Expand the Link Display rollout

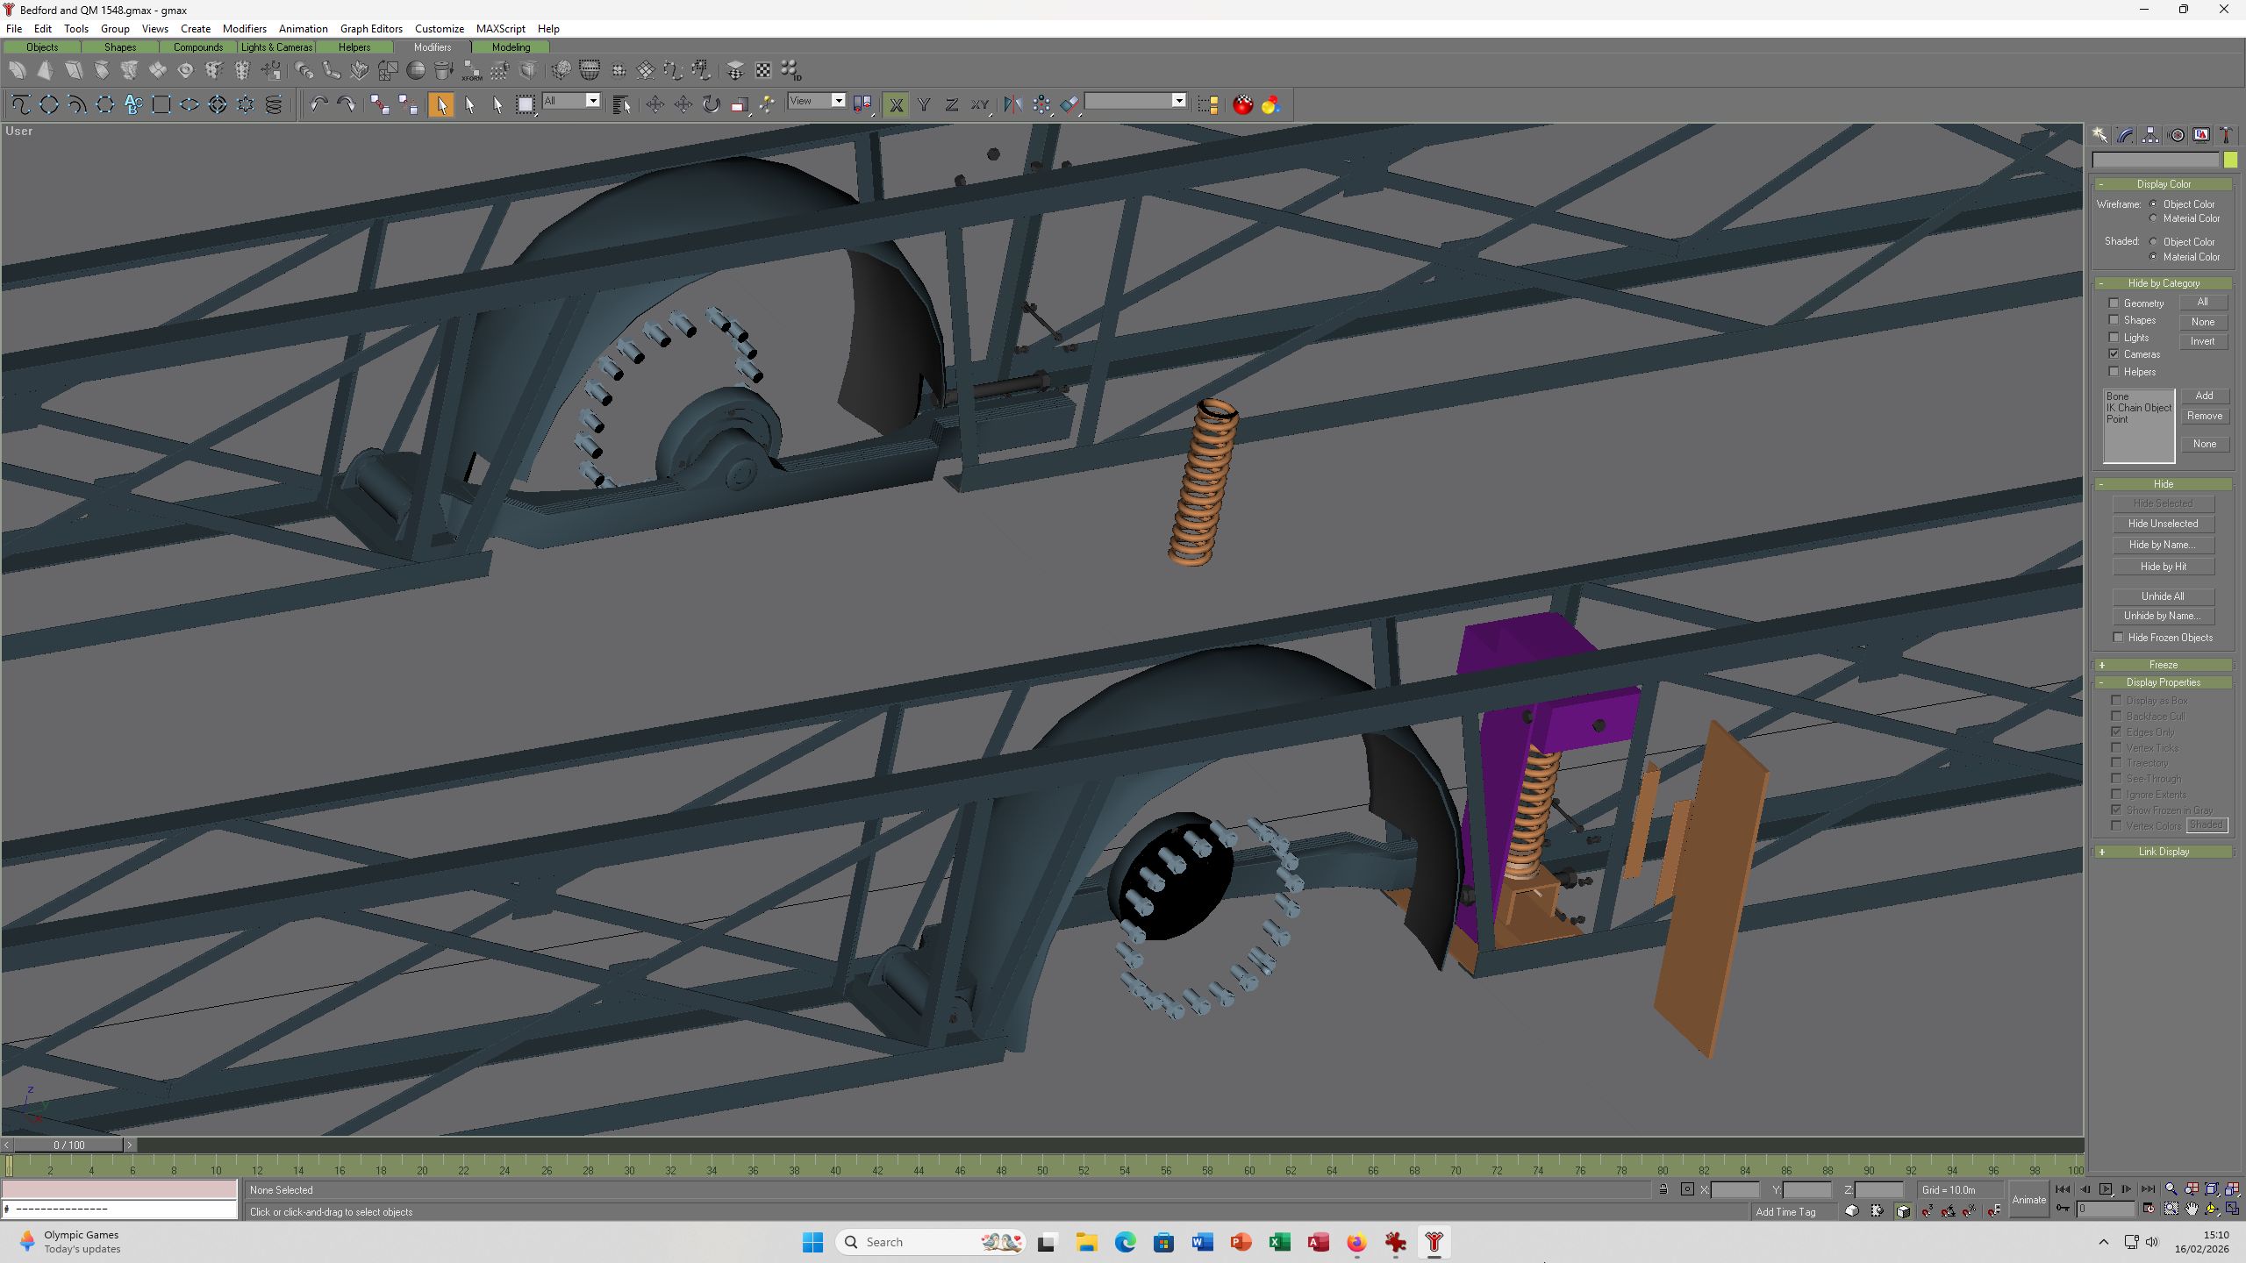(2164, 852)
